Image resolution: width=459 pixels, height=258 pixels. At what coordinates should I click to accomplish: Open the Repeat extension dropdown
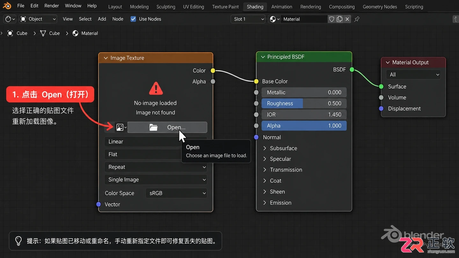156,167
